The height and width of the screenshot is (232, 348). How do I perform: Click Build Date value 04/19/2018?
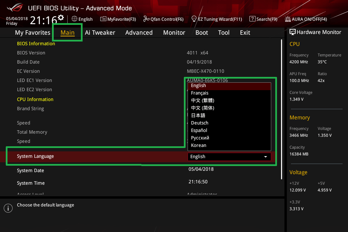[x=199, y=62]
